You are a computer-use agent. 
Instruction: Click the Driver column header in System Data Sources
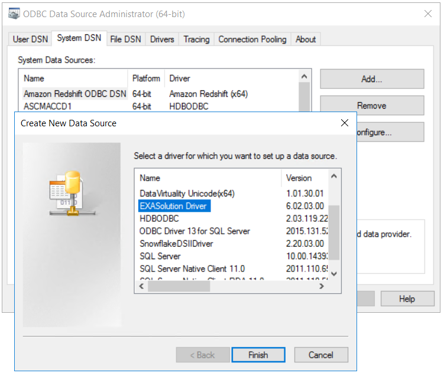click(231, 78)
